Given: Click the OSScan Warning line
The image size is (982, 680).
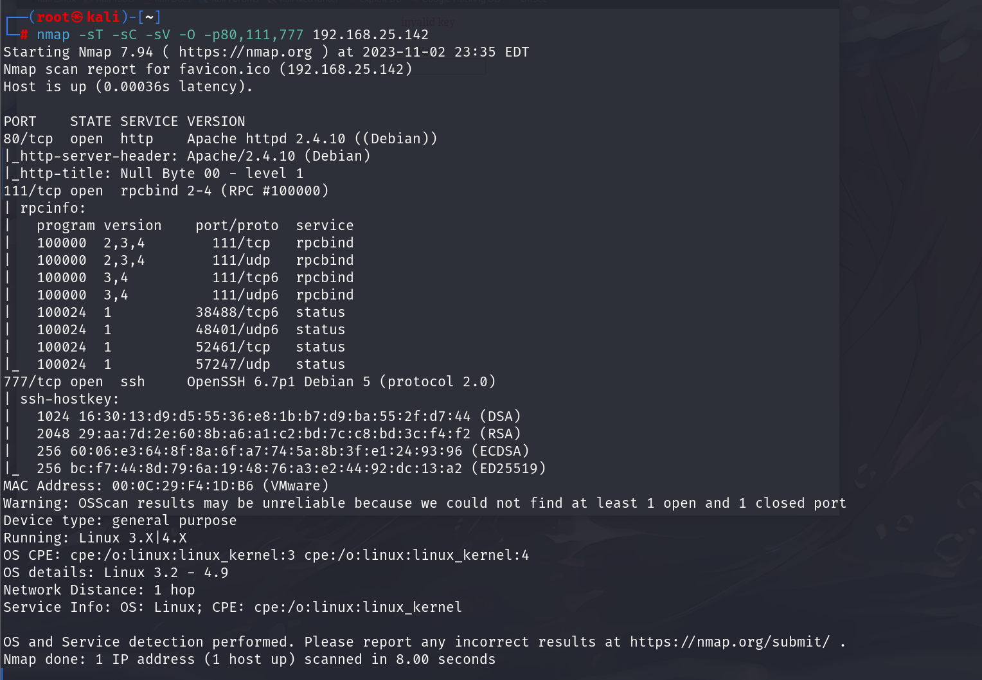Looking at the screenshot, I should tap(425, 503).
